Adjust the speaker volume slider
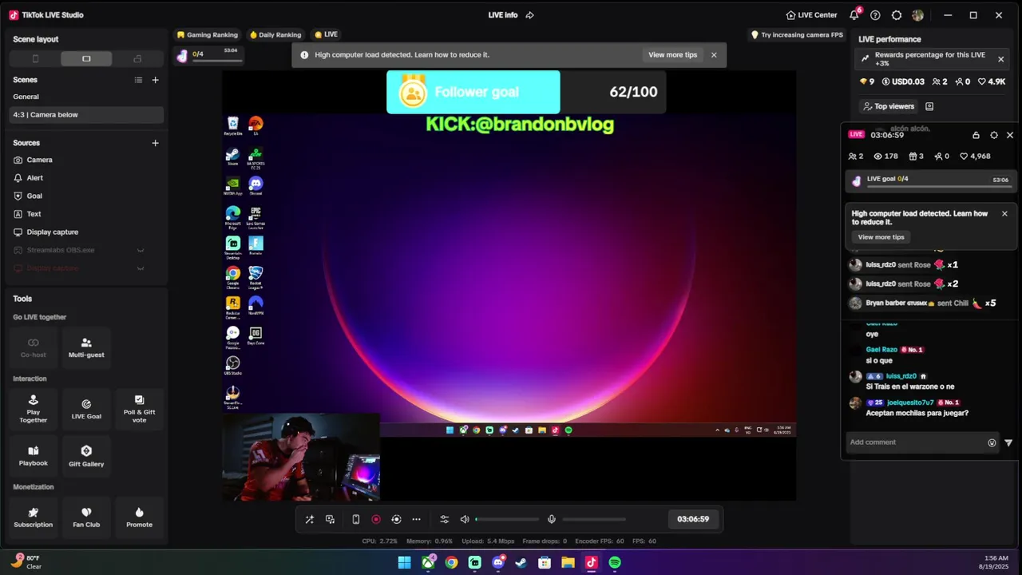 [507, 519]
